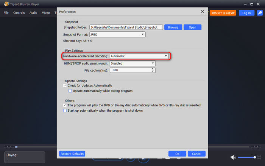Screen dimensions: 265x166
Task: Click the playback progress slider handle
Action: (16, 147)
